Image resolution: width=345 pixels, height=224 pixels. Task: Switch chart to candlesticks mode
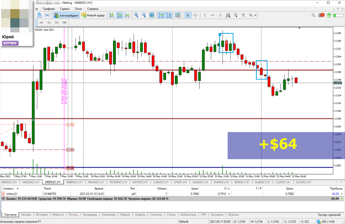(119, 15)
